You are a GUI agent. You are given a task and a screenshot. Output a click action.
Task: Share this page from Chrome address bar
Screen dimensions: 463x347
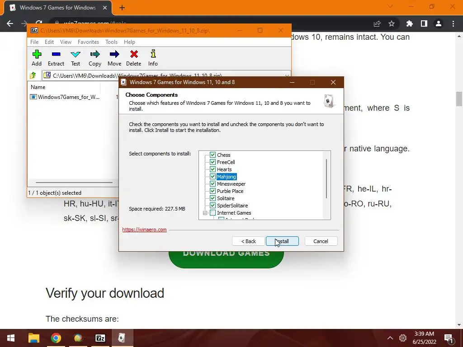coord(377,23)
